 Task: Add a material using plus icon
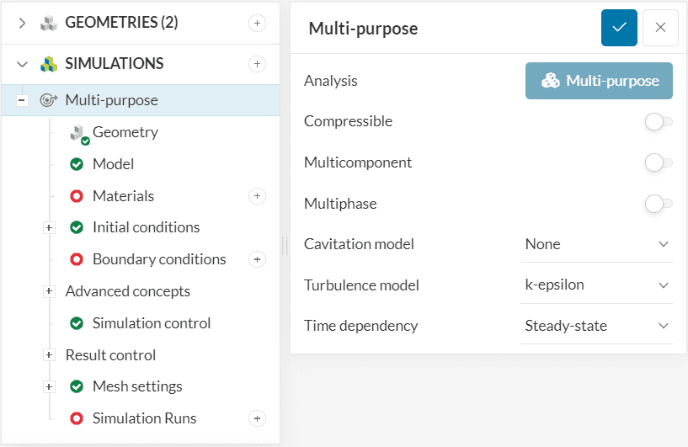point(257,196)
